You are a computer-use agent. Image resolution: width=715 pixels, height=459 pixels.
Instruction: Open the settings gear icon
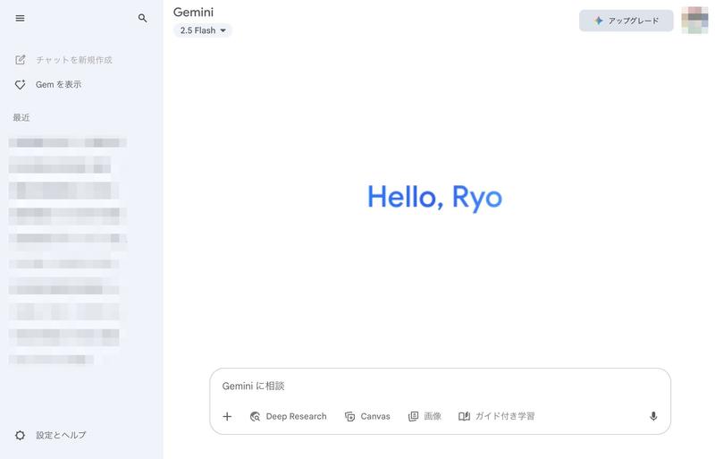[20, 435]
